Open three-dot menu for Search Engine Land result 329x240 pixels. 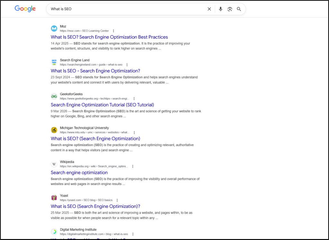tap(127, 65)
